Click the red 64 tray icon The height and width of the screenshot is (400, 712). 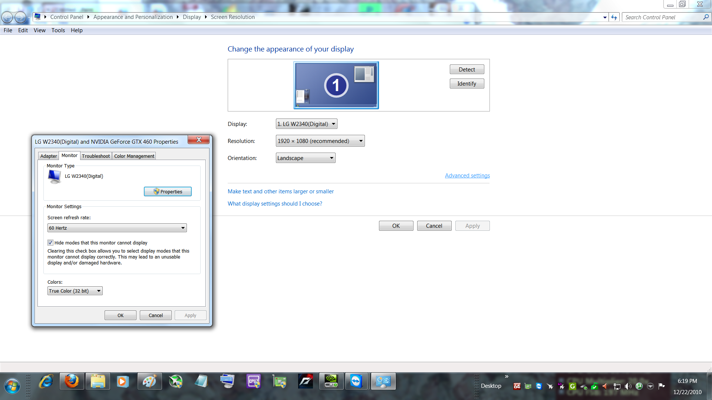point(517,386)
